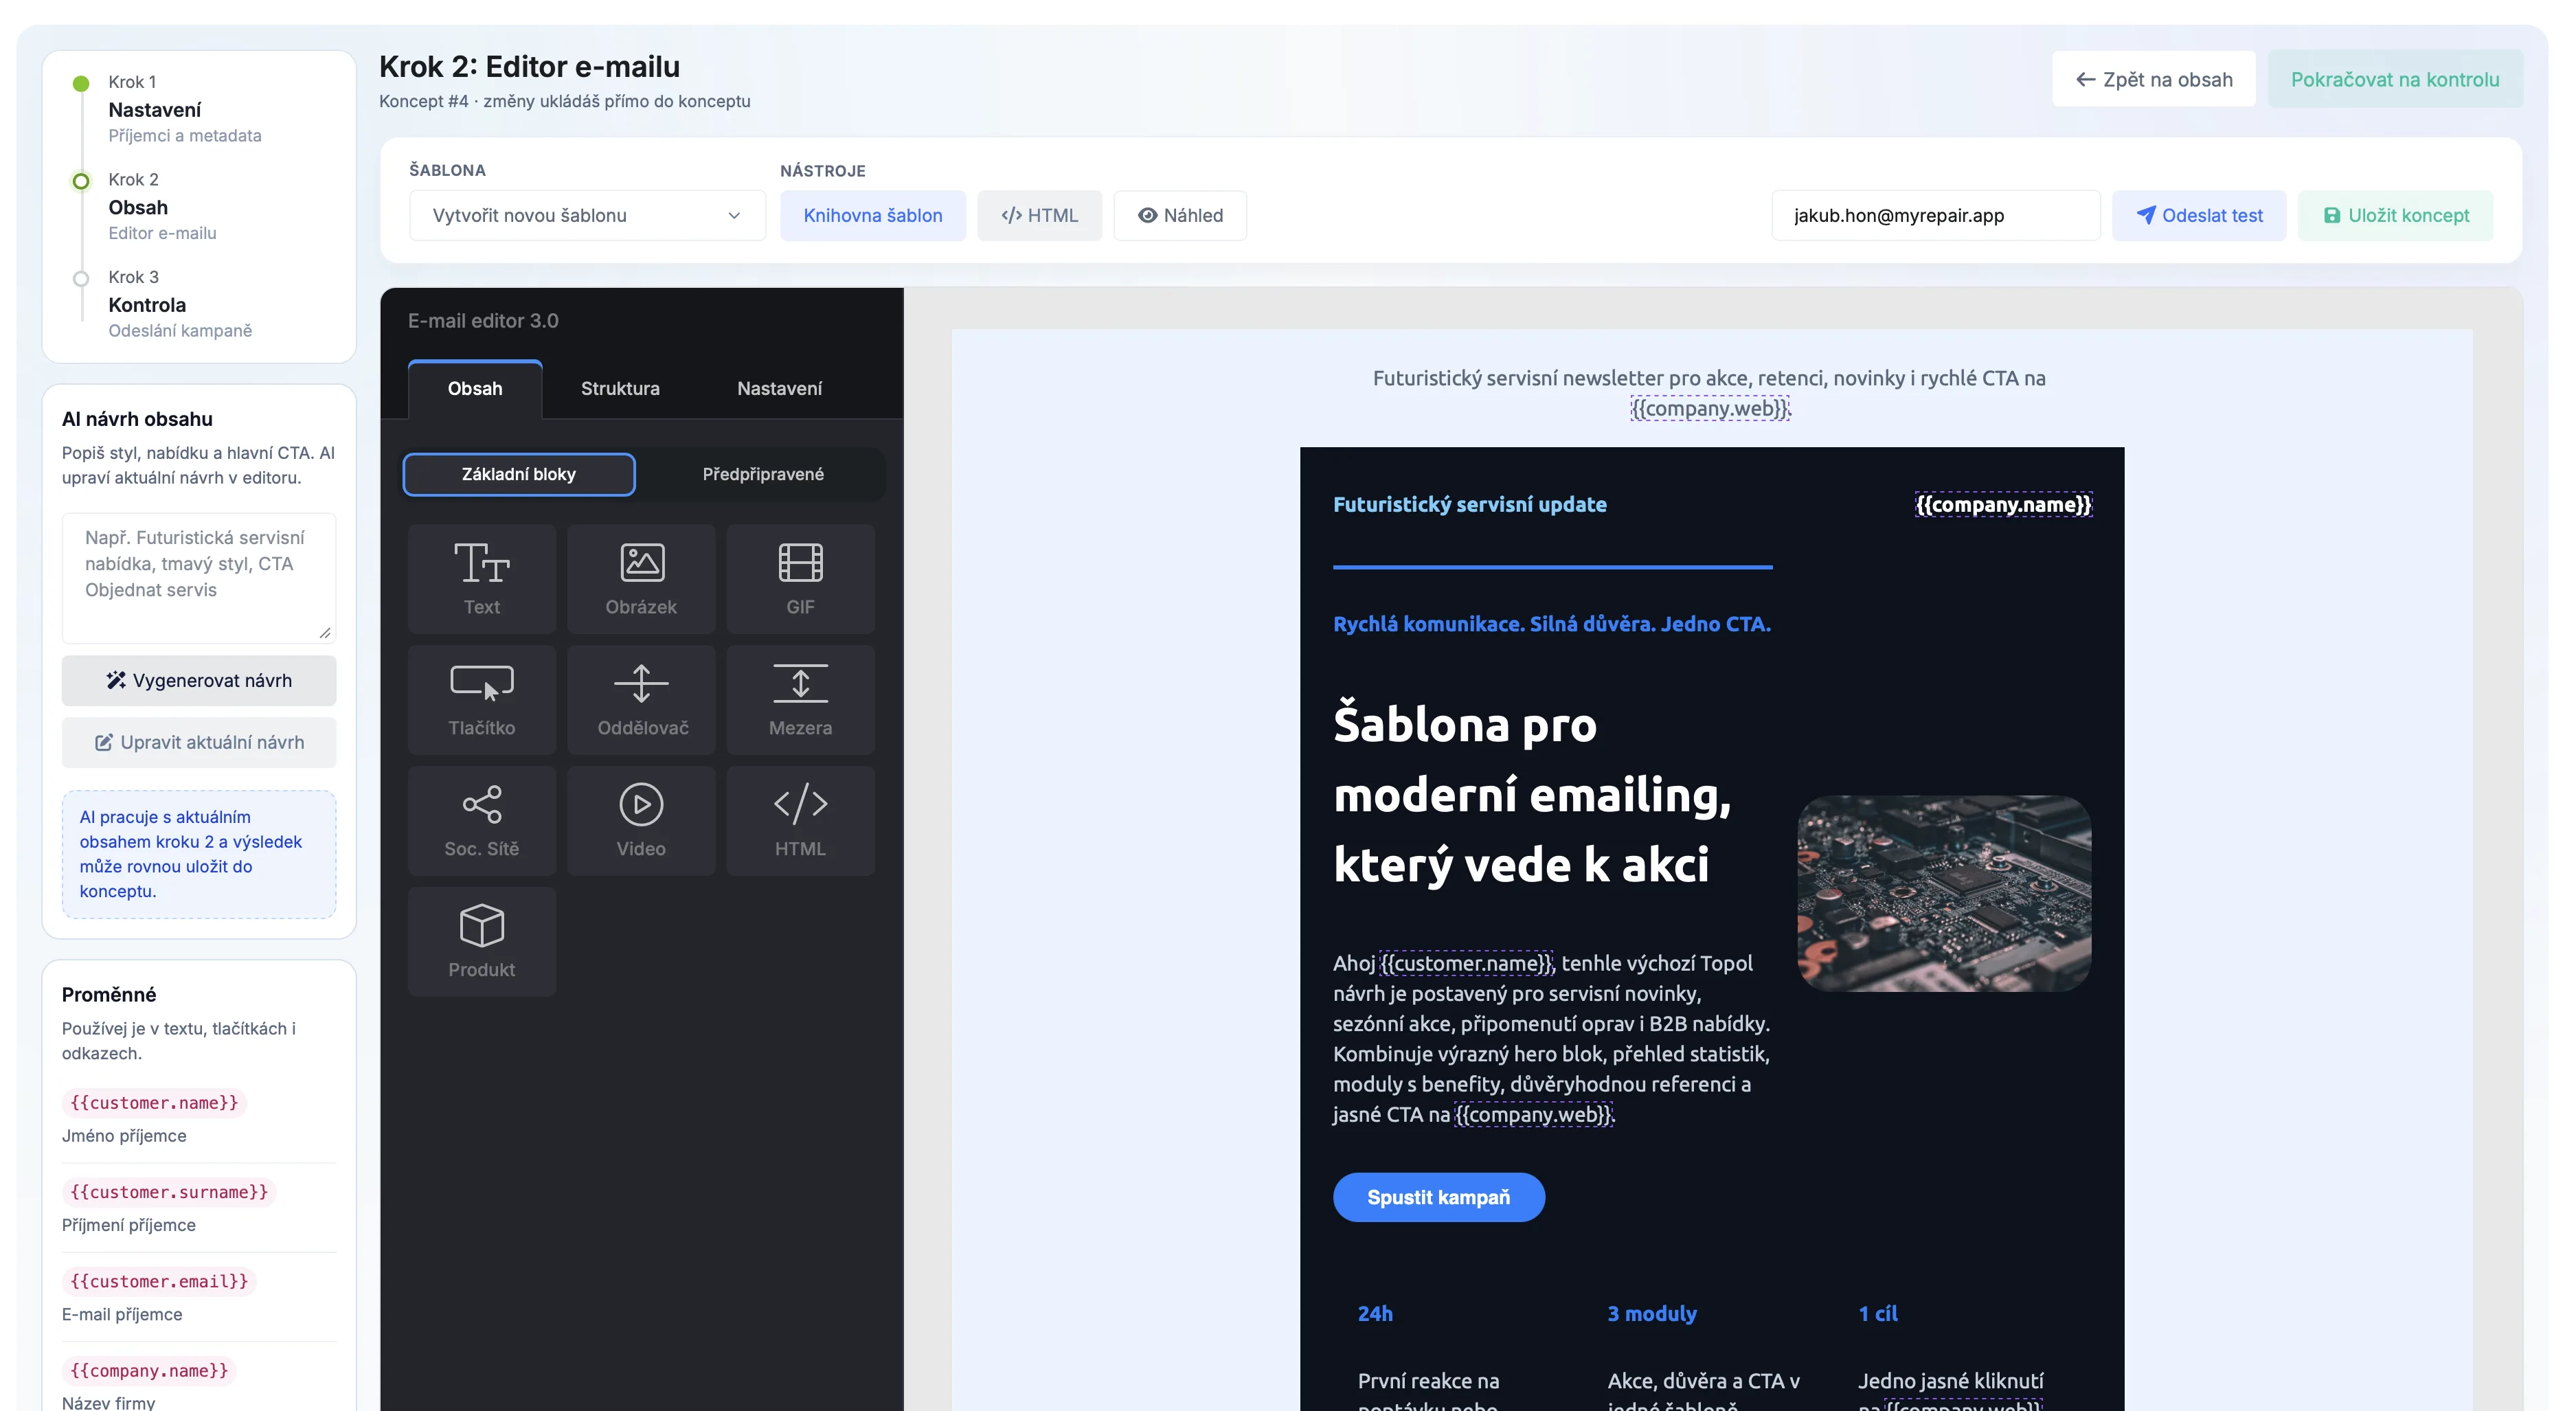Show the Náhled eye preview
This screenshot has width=2576, height=1411.
tap(1180, 215)
